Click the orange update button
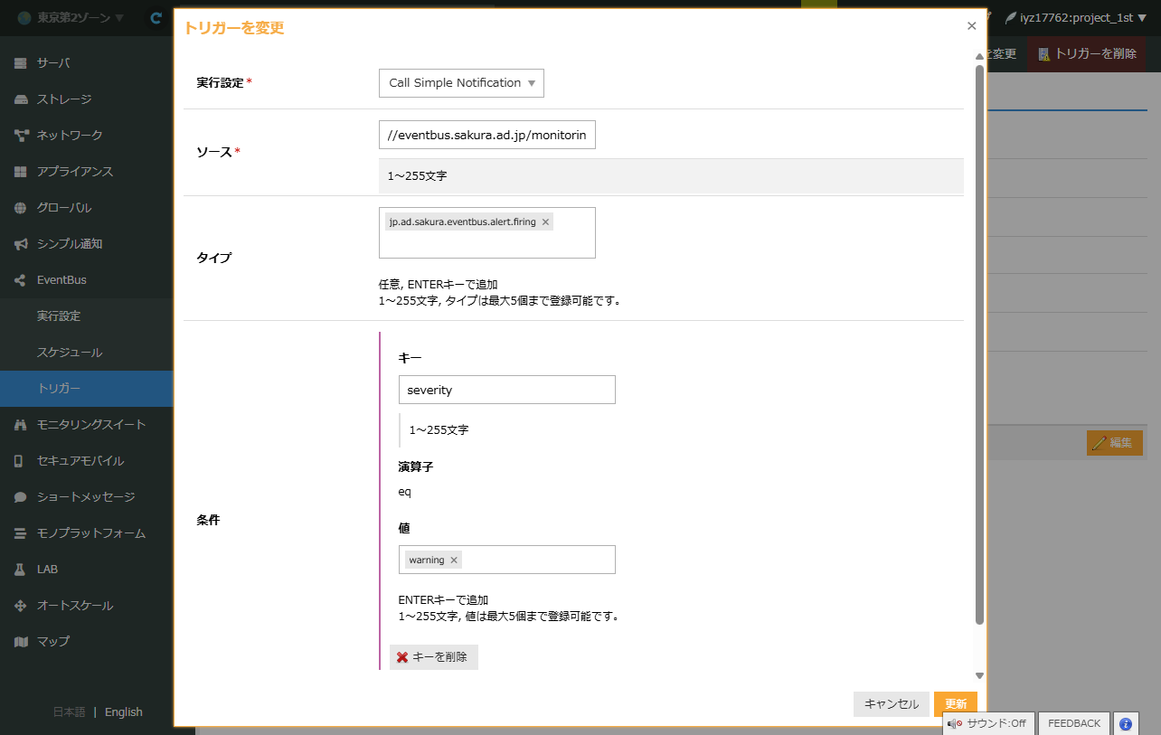1161x735 pixels. pyautogui.click(x=955, y=703)
